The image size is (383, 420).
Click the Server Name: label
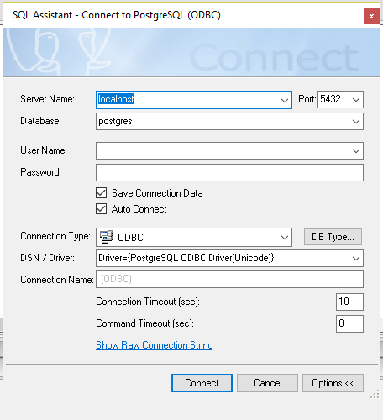point(47,99)
